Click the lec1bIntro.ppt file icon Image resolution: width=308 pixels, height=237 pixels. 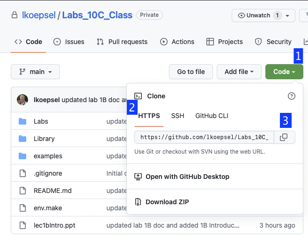coord(22,225)
